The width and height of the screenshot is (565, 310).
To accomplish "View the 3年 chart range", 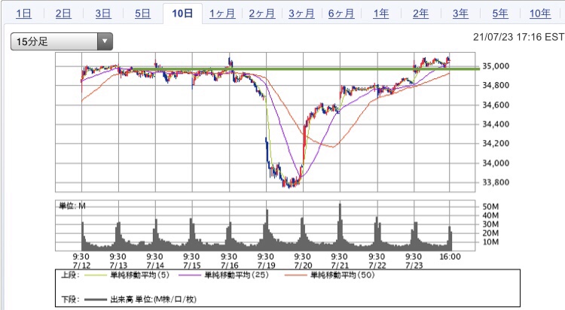I will (x=460, y=14).
